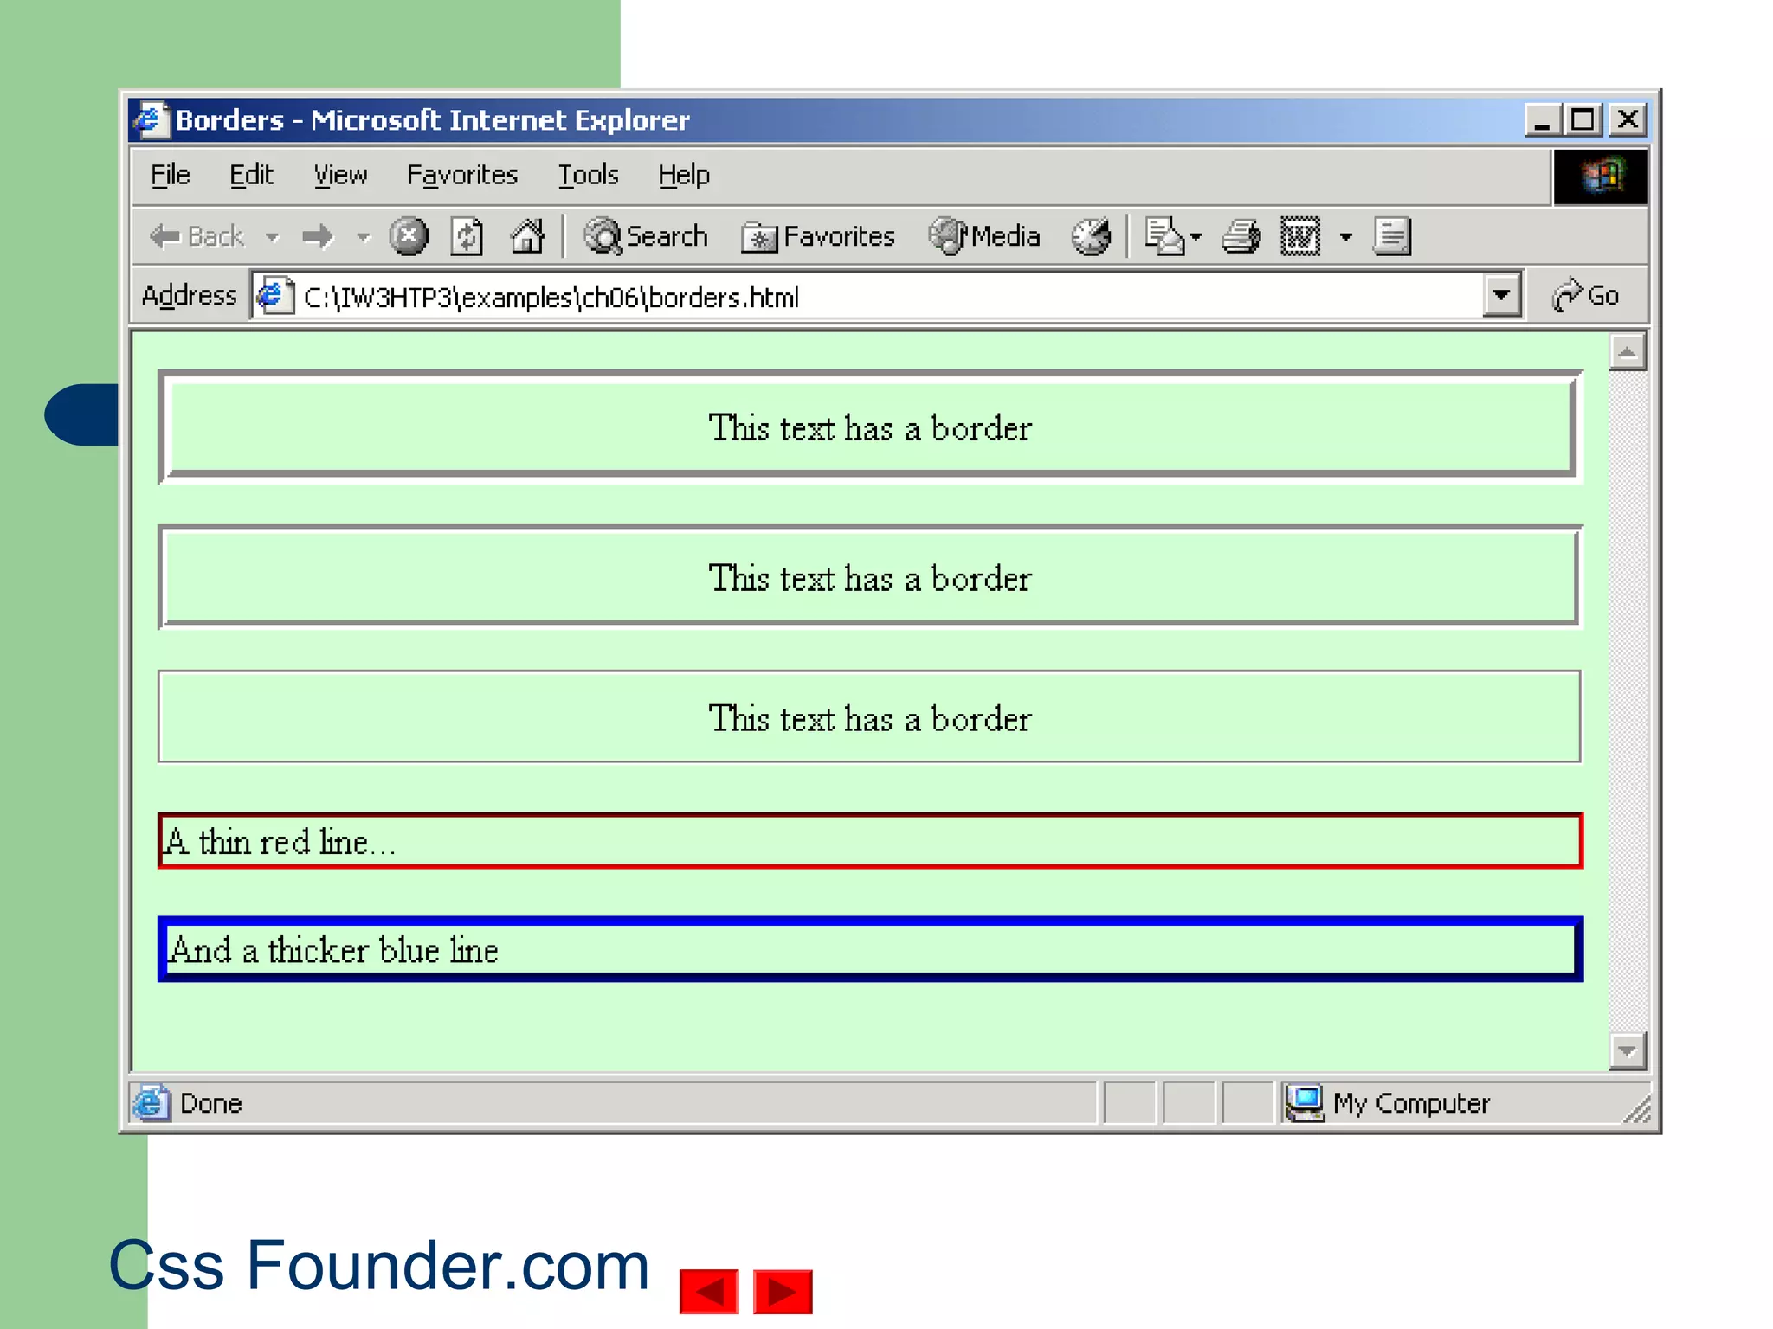
Task: Open the Search pane
Action: [x=645, y=236]
